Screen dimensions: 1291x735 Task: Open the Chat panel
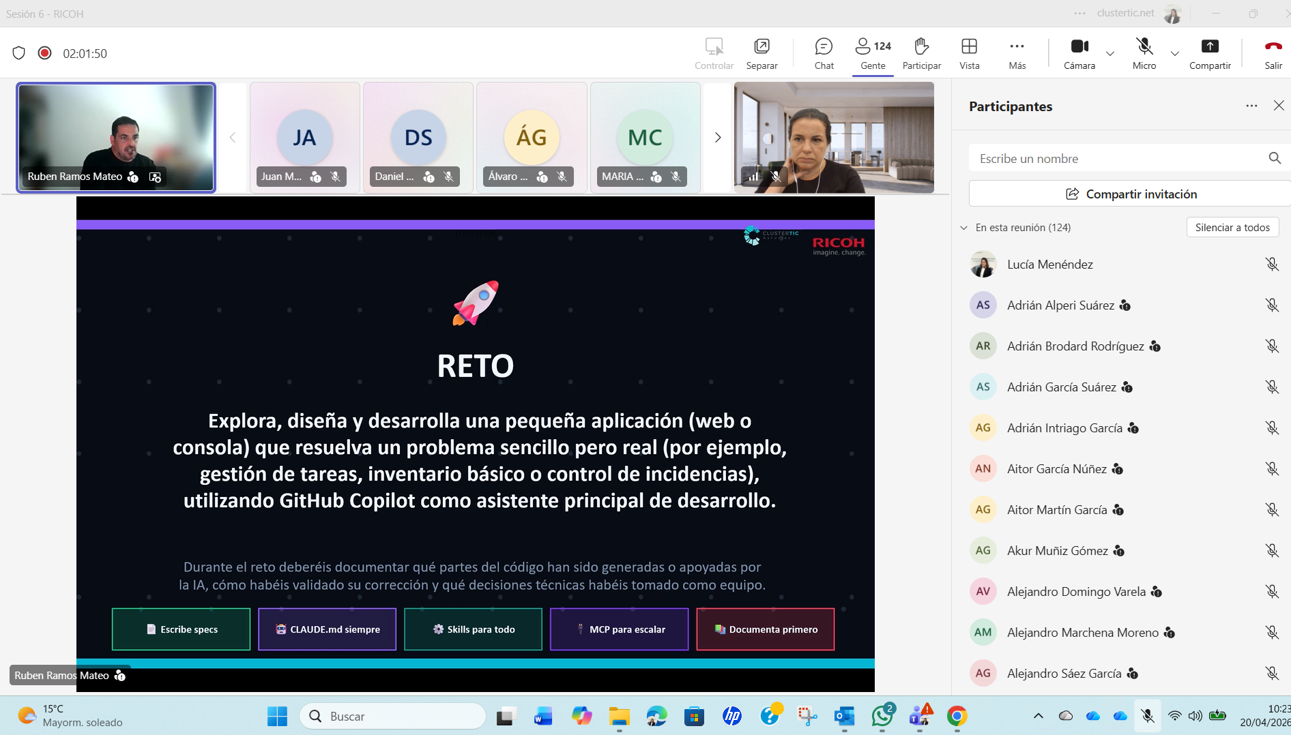[824, 53]
